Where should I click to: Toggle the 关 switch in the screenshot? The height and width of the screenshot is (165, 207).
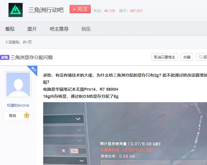(74, 151)
